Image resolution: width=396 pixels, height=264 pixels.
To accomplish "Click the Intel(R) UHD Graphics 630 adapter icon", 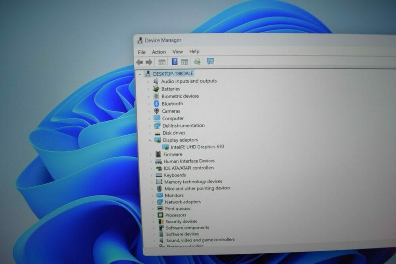I will (x=166, y=147).
